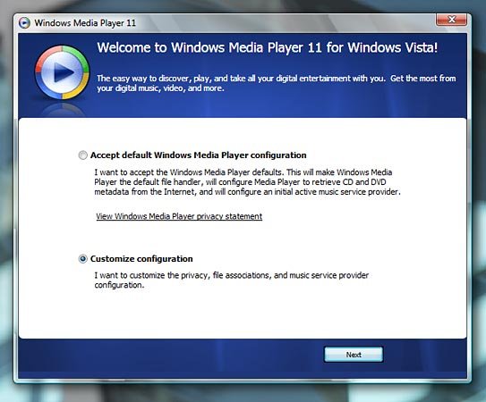Click the description text under Customize configuration
The image size is (486, 402).
232,281
